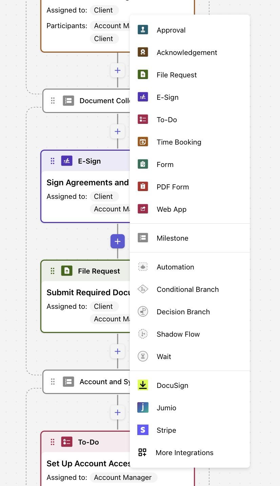
Task: Choose the Web App icon
Action: tap(143, 209)
